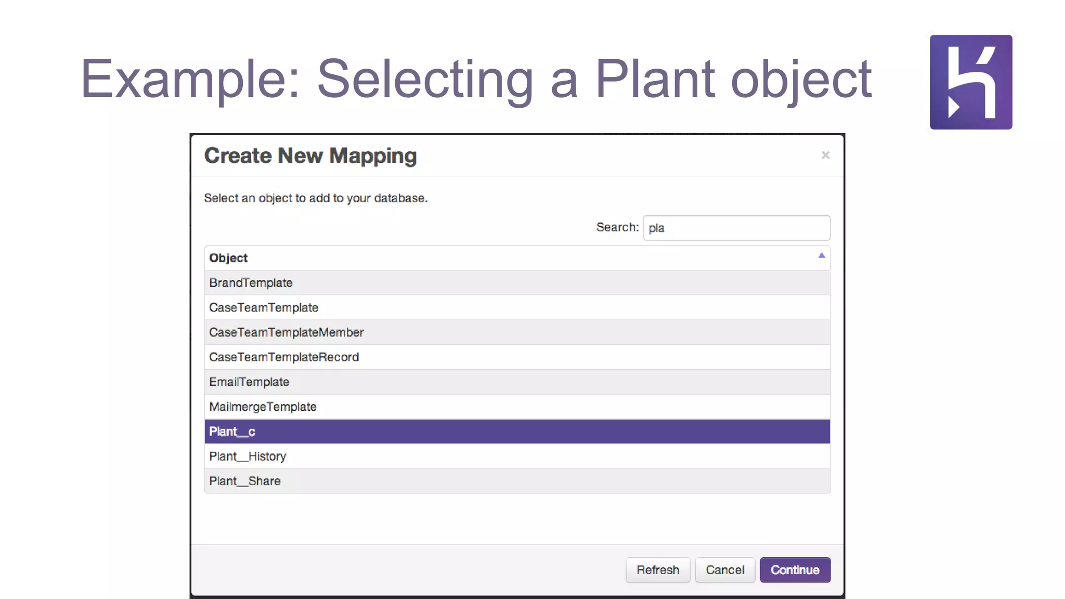The width and height of the screenshot is (1065, 599).
Task: Select the MailmergeTemplate row
Action: tap(517, 407)
